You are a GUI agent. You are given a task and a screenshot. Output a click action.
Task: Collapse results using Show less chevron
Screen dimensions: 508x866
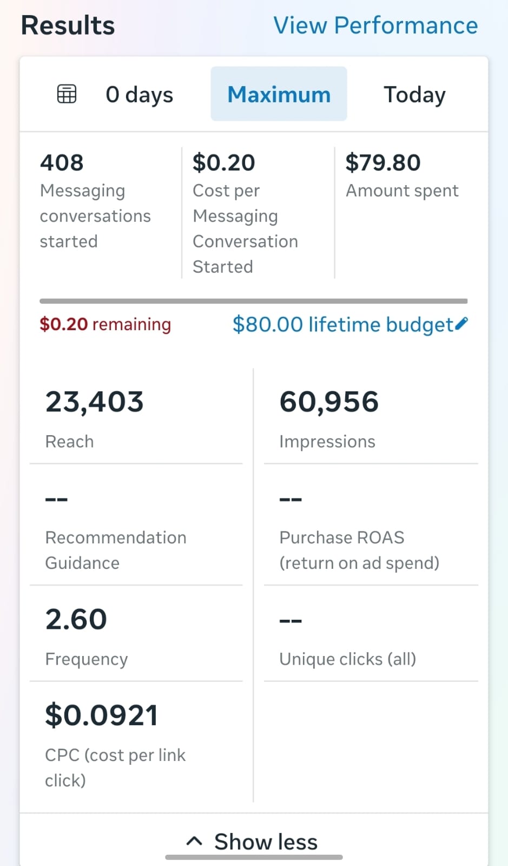tap(194, 841)
